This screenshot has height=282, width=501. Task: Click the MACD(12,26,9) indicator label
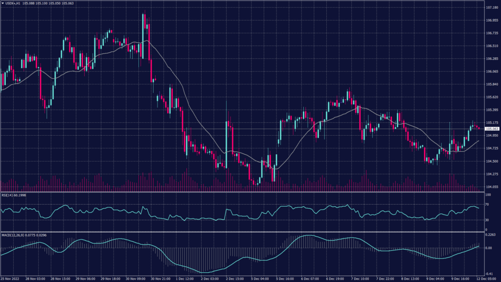click(13, 235)
